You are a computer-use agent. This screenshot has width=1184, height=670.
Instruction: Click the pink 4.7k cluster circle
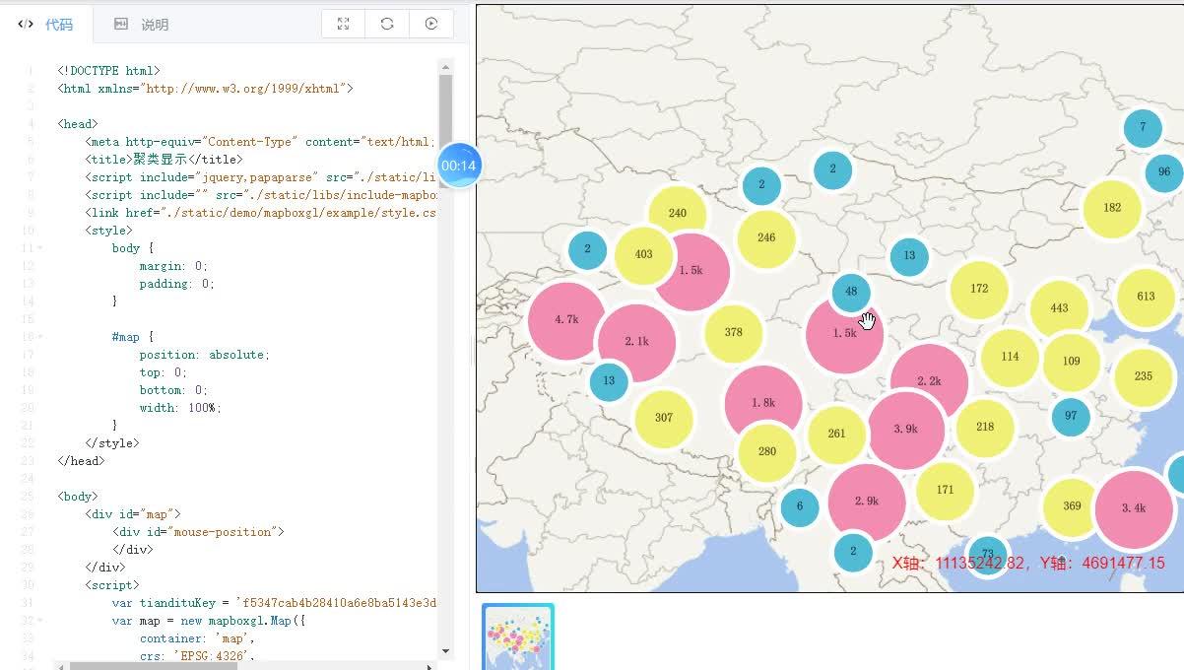(566, 319)
